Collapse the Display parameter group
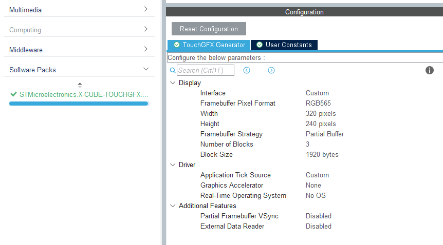443x245 pixels. coord(172,83)
